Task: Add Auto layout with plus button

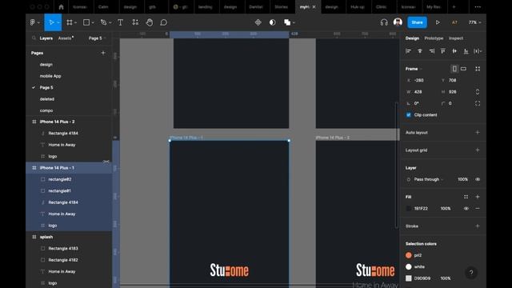Action: [478, 133]
